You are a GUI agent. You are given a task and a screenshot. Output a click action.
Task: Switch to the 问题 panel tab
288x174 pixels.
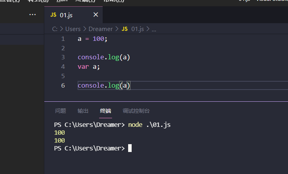(60, 111)
